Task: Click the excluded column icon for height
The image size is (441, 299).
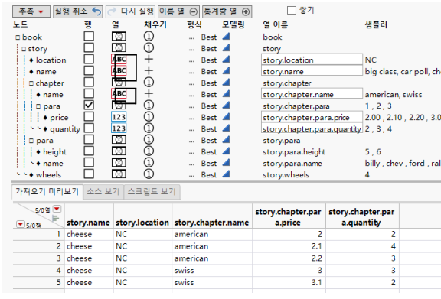Action: [119, 151]
